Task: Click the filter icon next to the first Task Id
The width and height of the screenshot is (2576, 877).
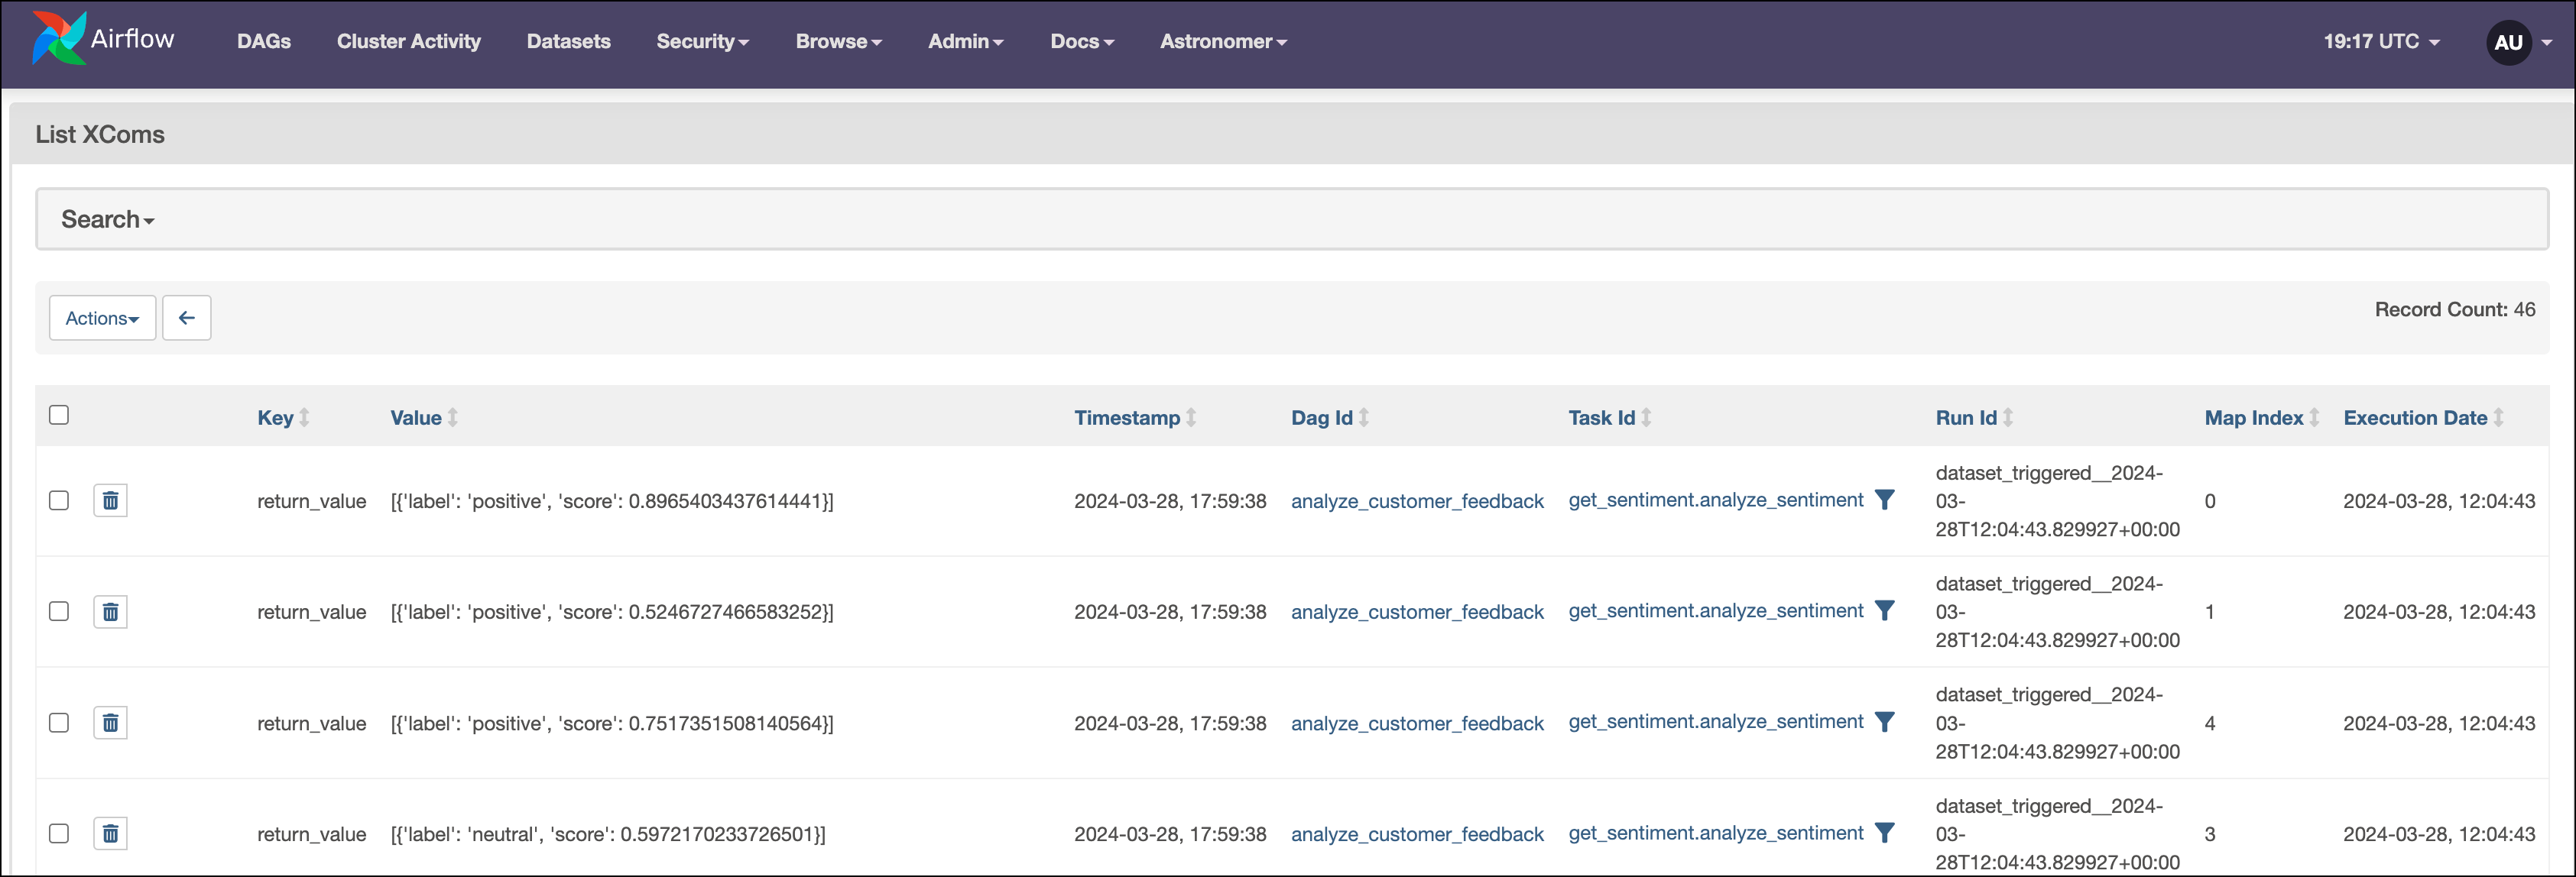Action: [1886, 500]
